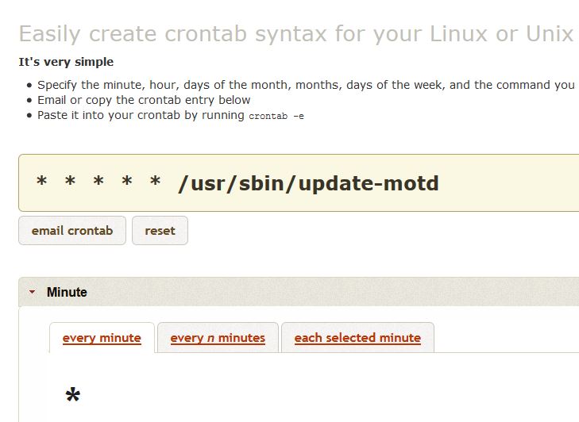579x422 pixels.
Task: Click the fifth asterisk in crontab output
Action: pos(156,181)
